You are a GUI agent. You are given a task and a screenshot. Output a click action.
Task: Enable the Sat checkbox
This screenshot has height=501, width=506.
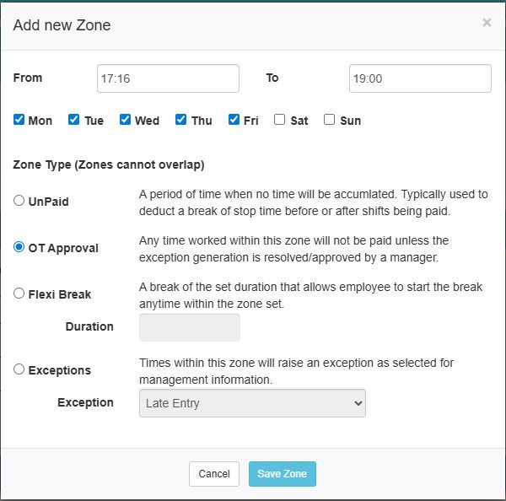pos(279,120)
